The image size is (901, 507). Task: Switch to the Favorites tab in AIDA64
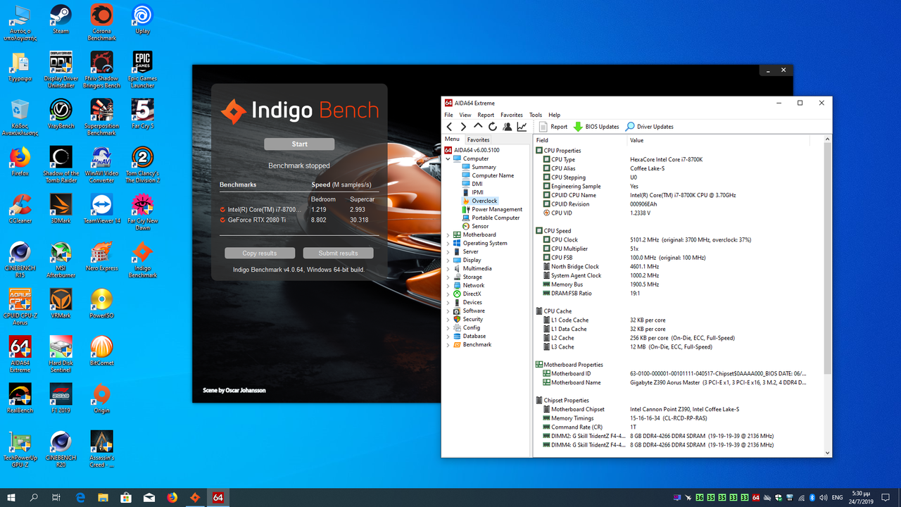[x=478, y=139]
